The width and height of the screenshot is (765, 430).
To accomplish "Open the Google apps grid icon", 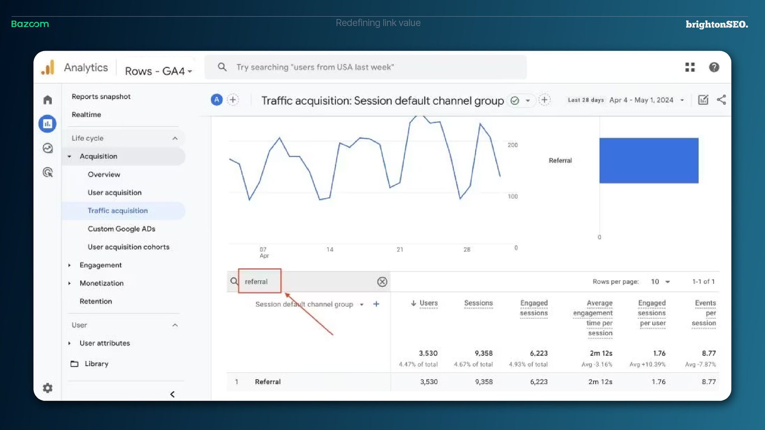I will 690,67.
